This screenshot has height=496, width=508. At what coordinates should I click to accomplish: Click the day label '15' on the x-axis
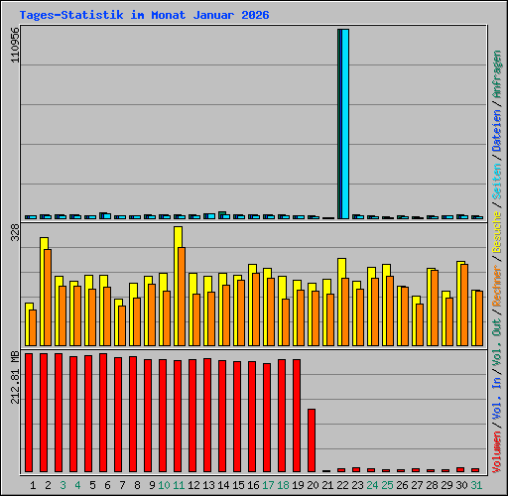tap(238, 485)
